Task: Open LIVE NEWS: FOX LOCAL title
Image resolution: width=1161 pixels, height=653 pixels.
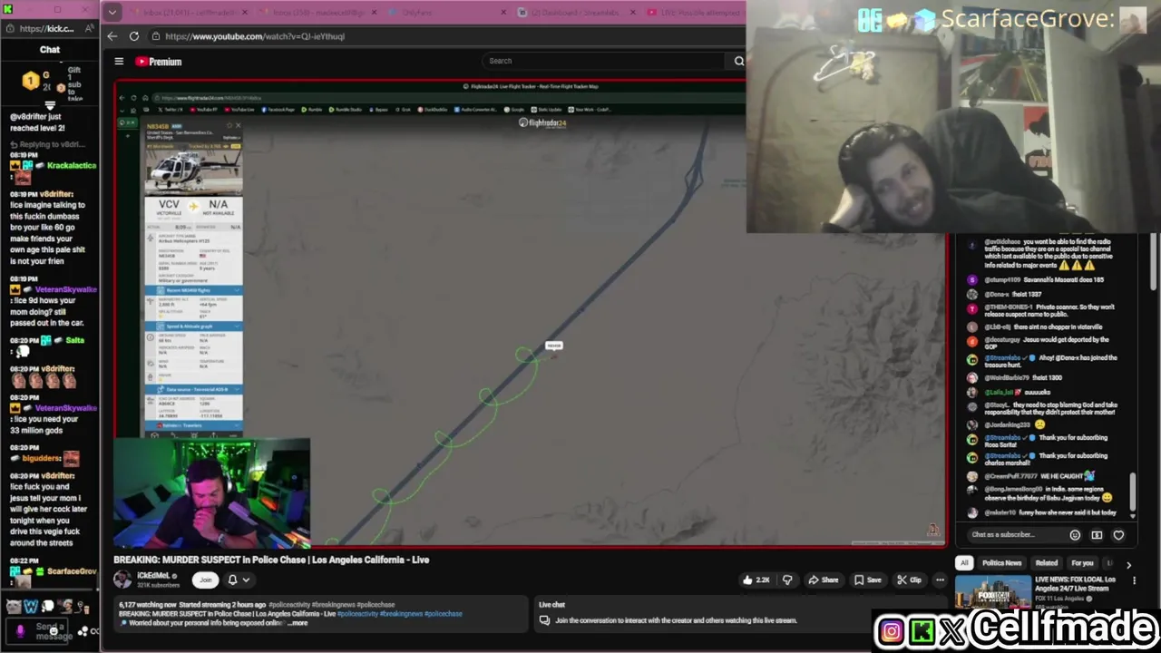Action: (x=1076, y=584)
